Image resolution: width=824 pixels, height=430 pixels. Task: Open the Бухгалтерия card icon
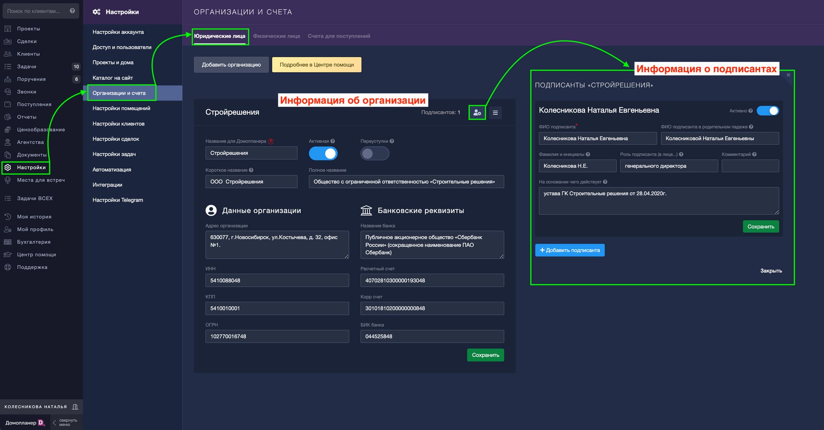(x=8, y=242)
